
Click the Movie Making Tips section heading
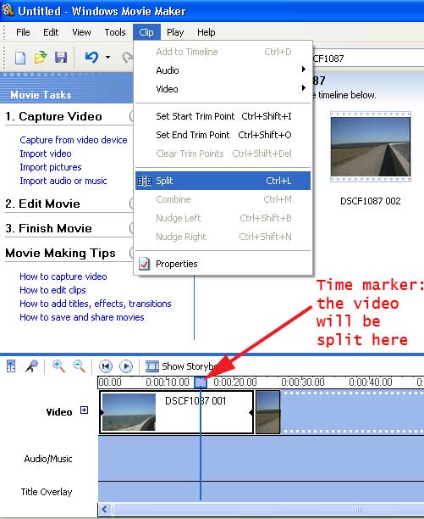[x=60, y=253]
